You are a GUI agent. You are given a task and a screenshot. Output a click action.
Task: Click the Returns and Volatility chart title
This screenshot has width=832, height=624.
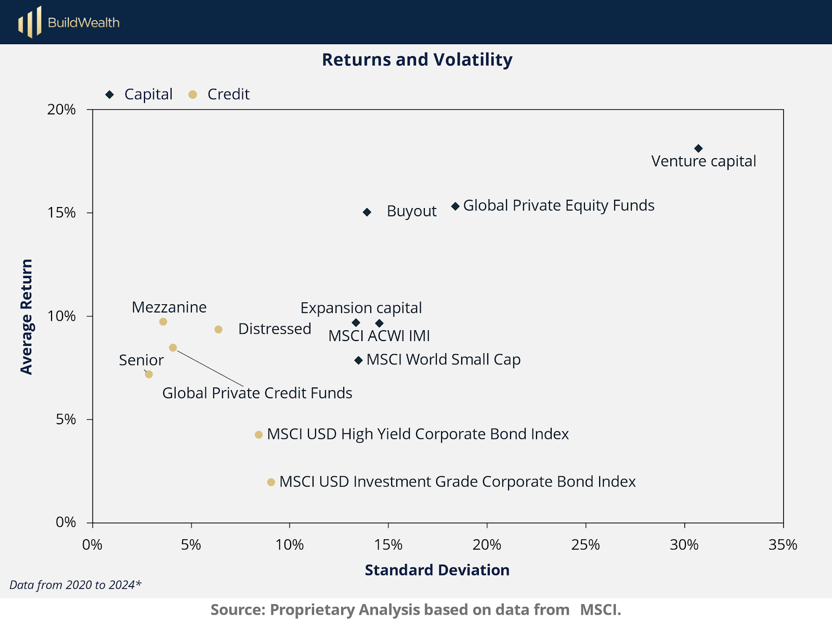tap(417, 60)
